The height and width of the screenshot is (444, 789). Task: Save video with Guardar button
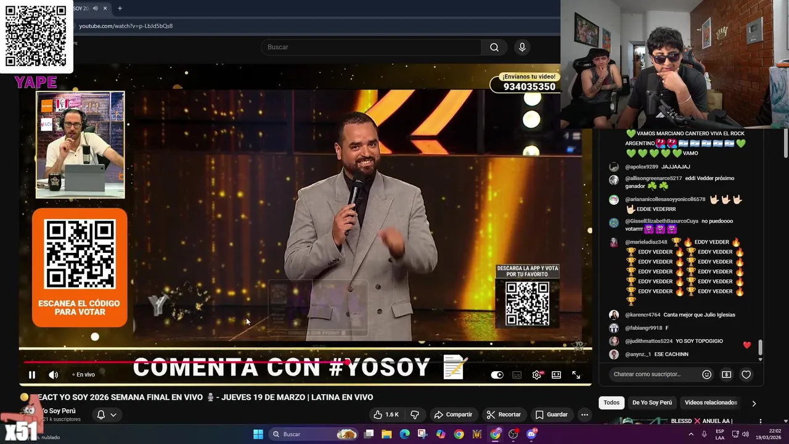pyautogui.click(x=552, y=414)
